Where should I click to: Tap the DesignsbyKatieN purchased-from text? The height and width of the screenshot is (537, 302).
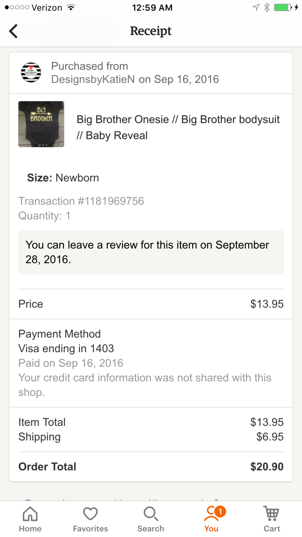[x=93, y=79]
